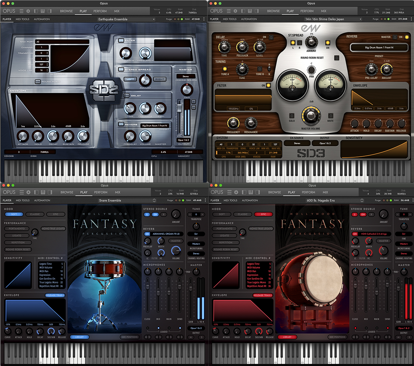Toggle Reverb ON in Snare Ensemble window

tap(147, 234)
